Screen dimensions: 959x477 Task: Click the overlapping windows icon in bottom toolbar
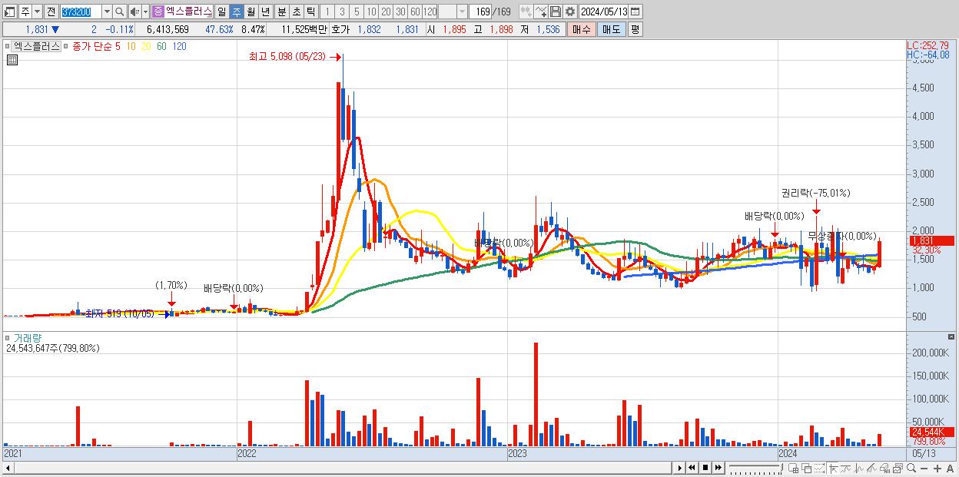(807, 469)
